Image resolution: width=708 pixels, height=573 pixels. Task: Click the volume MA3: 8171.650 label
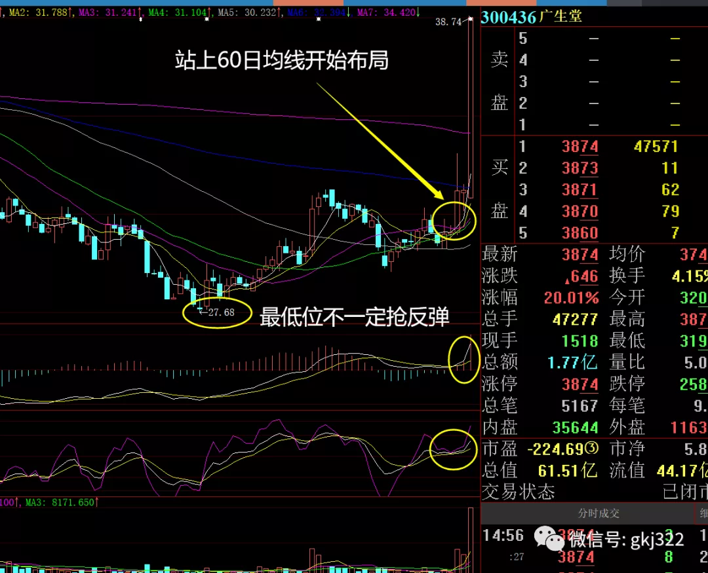coord(62,502)
